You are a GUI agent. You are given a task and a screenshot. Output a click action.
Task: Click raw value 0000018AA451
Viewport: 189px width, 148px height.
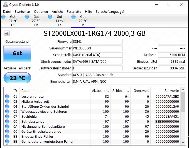(x=167, y=117)
